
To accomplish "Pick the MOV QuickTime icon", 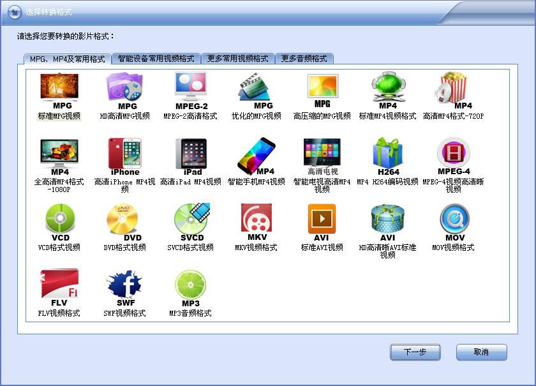I will coord(454,223).
